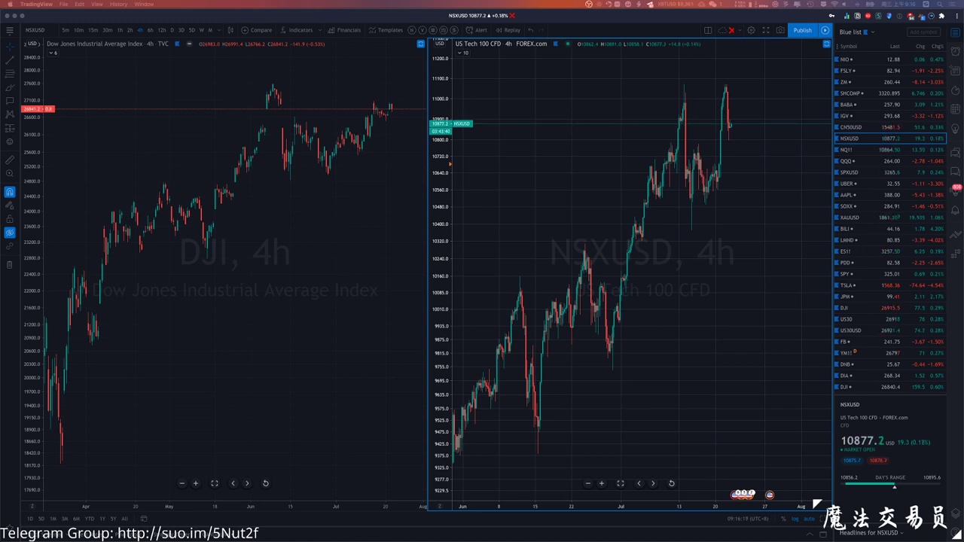
Task: Create a price Alert
Action: (477, 30)
